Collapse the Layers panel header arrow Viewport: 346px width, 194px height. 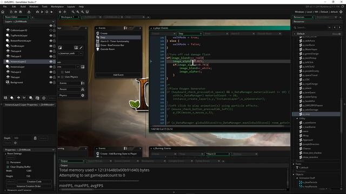pos(53,22)
